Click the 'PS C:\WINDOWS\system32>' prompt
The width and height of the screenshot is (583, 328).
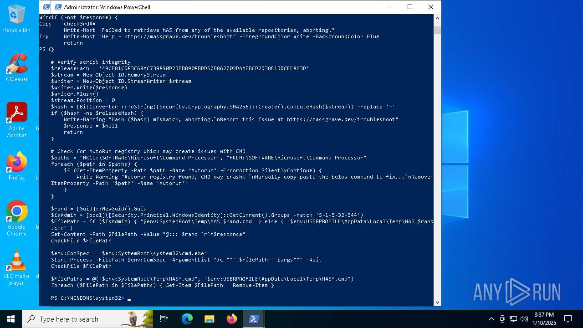(x=87, y=298)
